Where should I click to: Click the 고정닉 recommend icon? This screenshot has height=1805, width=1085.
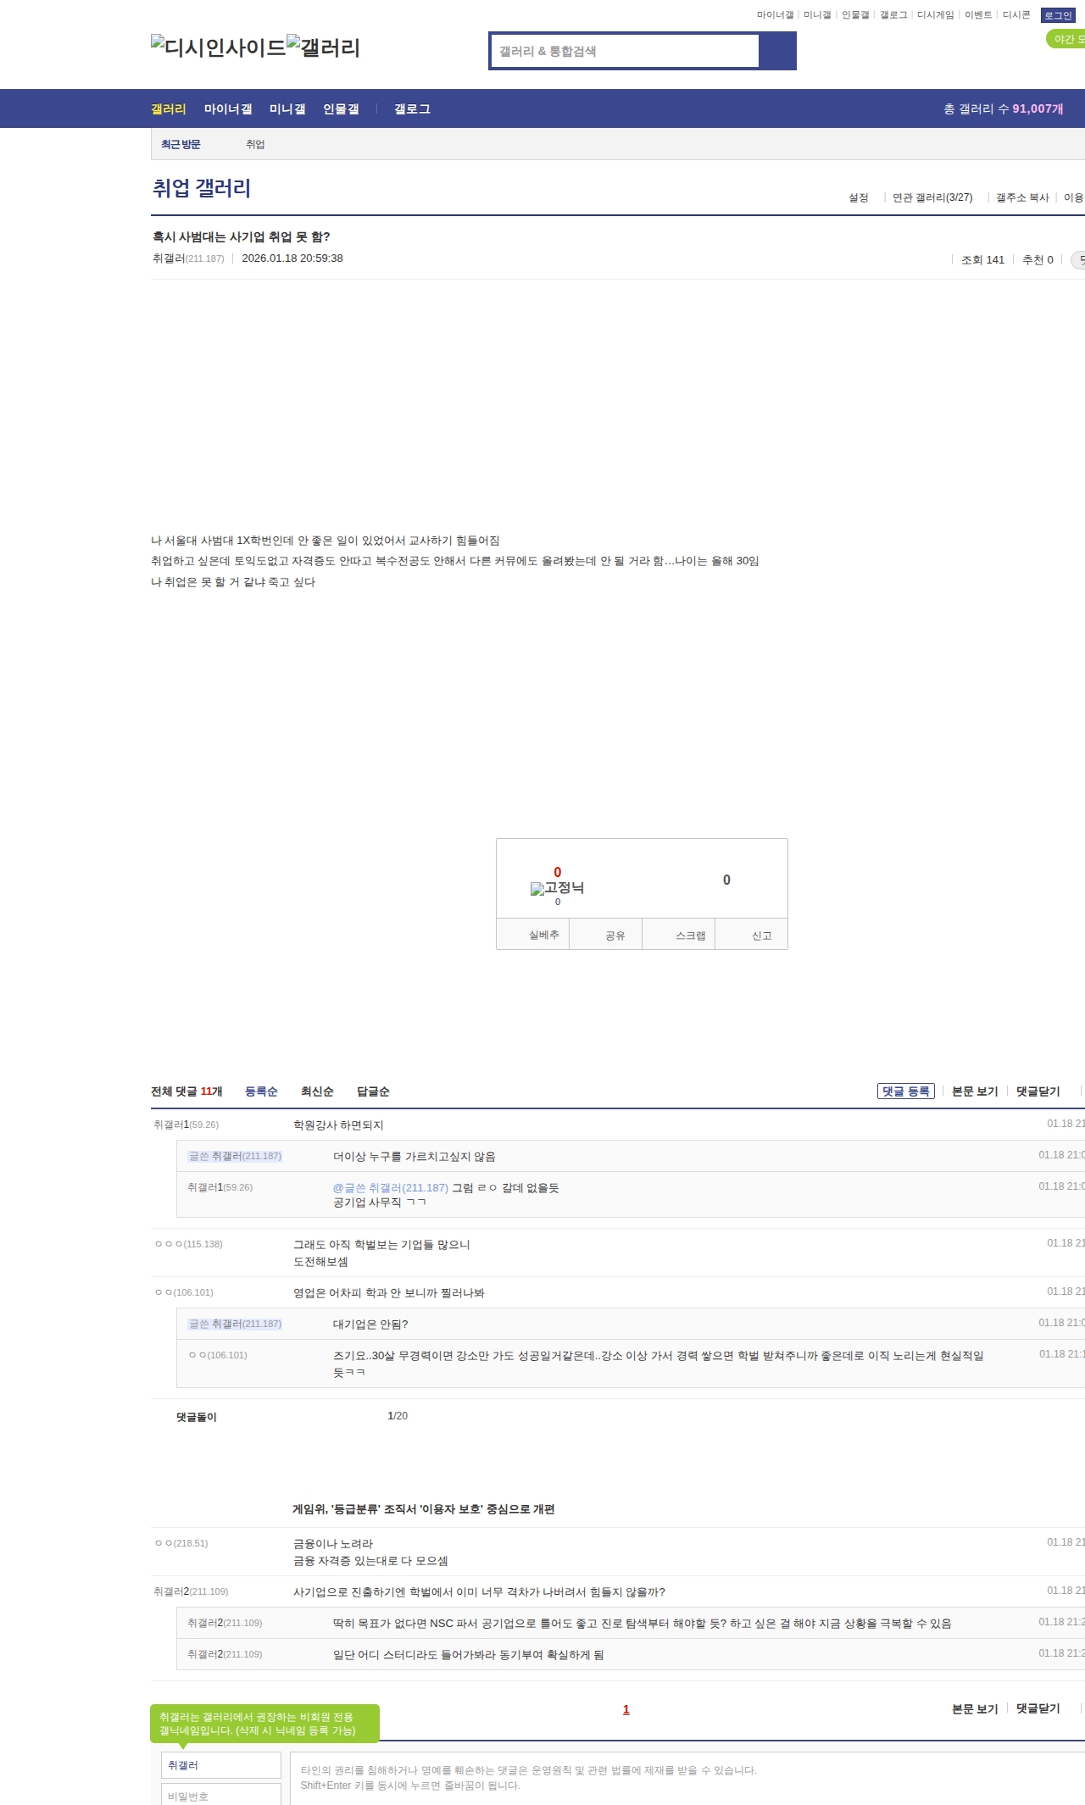(x=557, y=888)
